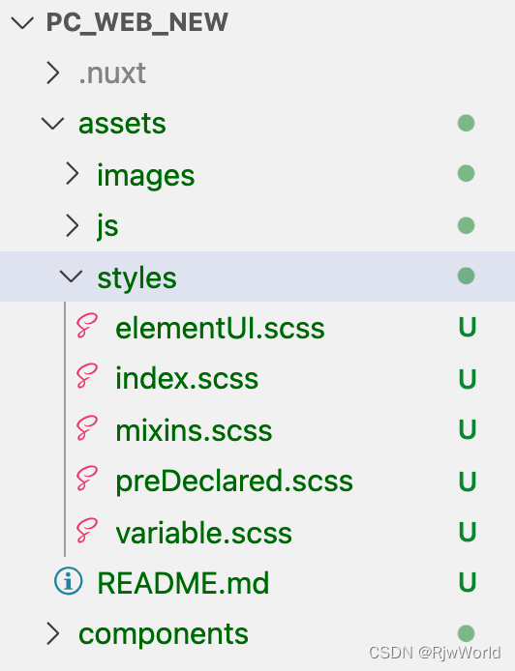The width and height of the screenshot is (515, 671).
Task: Expand the .nuxt folder chevron
Action: click(x=52, y=73)
